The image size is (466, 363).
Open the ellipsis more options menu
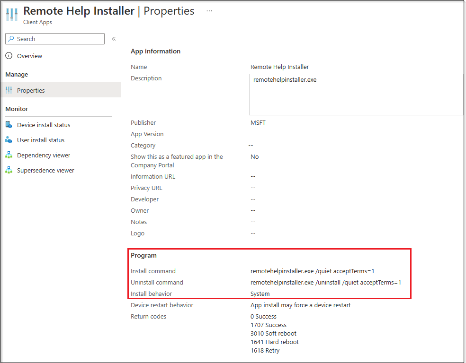pos(209,11)
